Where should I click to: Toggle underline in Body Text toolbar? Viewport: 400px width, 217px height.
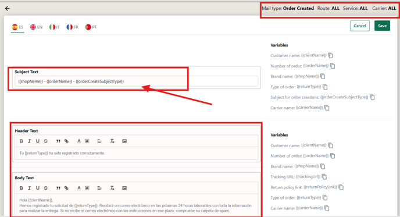(x=37, y=188)
